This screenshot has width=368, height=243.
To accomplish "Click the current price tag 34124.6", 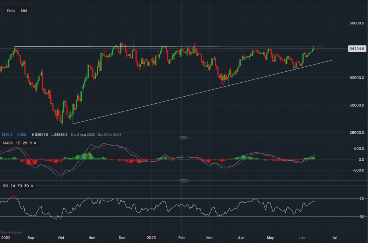I will click(356, 49).
